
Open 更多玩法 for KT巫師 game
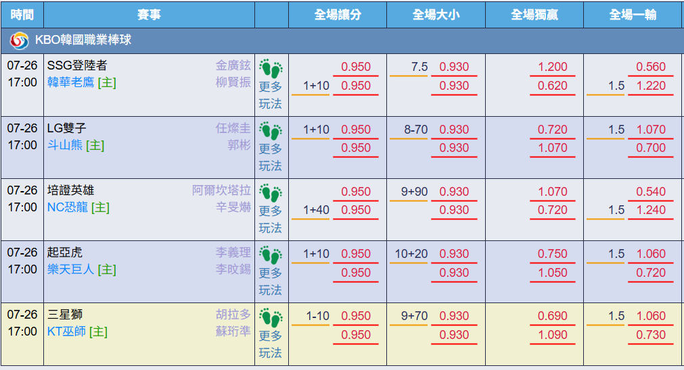click(271, 344)
